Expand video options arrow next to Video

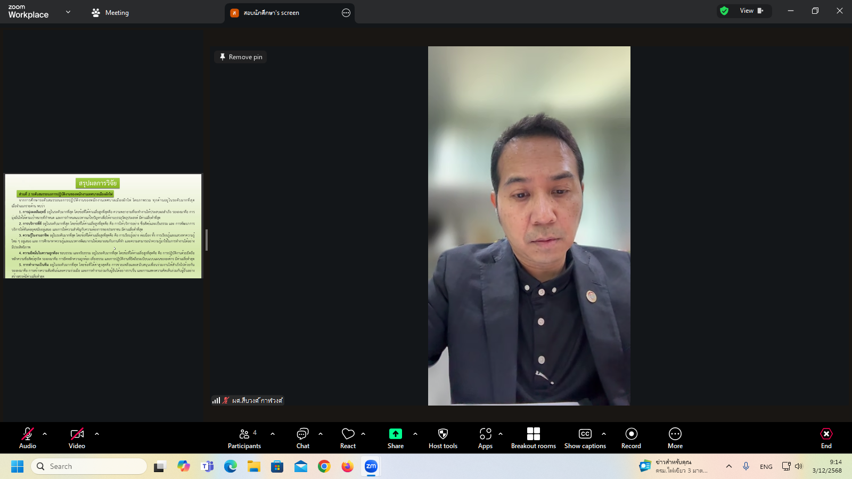pos(97,434)
